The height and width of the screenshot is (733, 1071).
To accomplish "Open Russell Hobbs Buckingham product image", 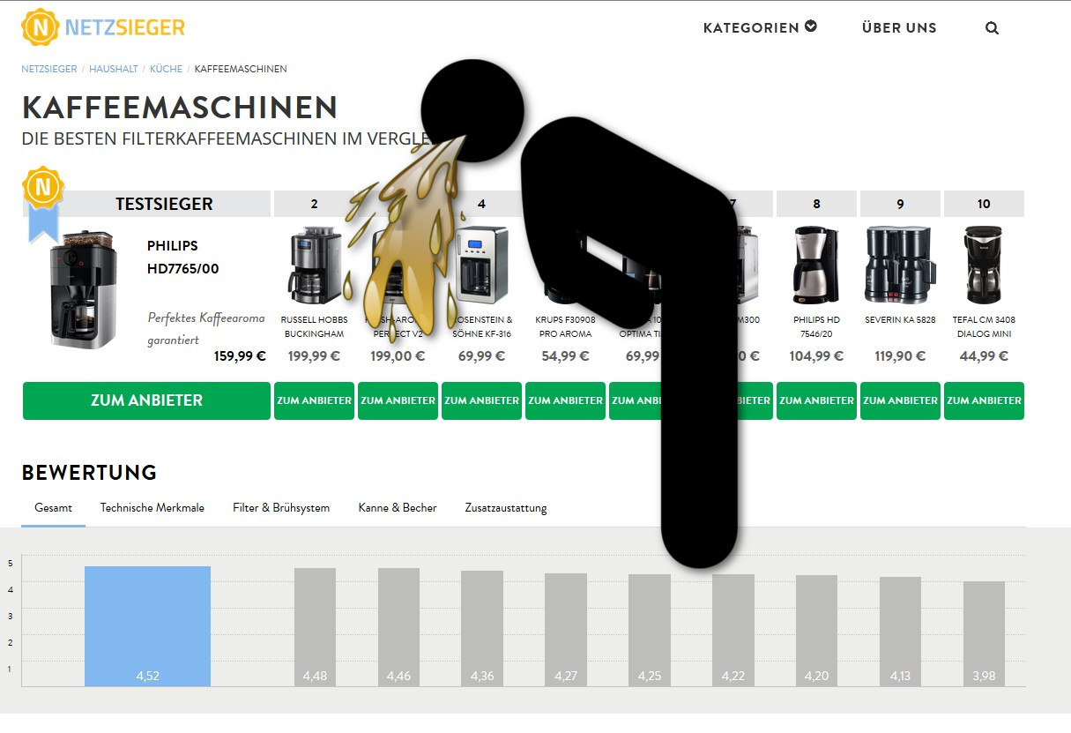I will (315, 265).
